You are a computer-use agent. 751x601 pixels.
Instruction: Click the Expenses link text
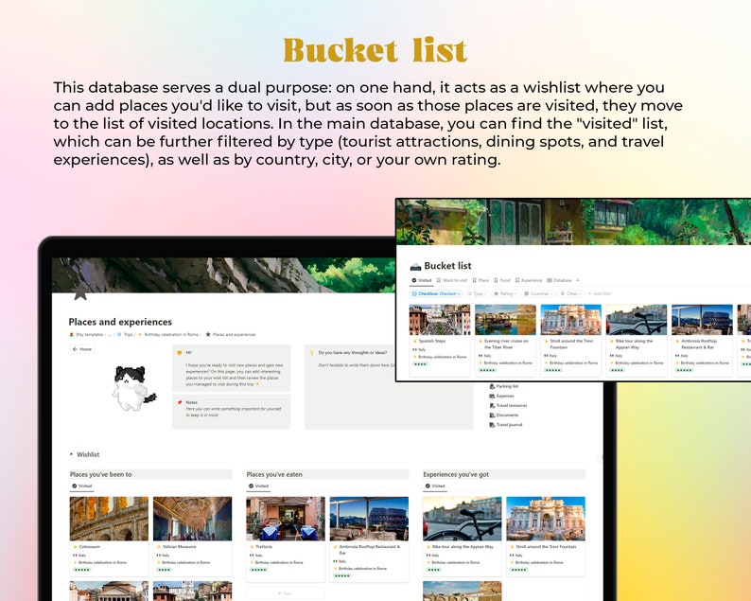(505, 396)
